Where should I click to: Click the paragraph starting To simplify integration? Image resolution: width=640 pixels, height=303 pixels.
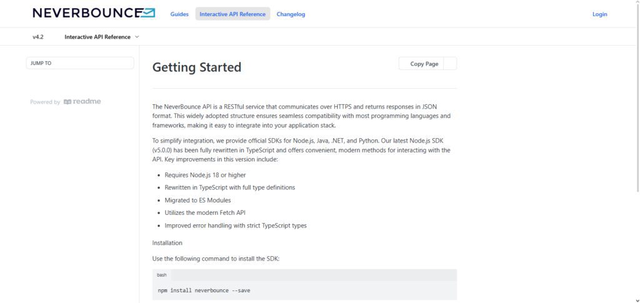point(301,150)
